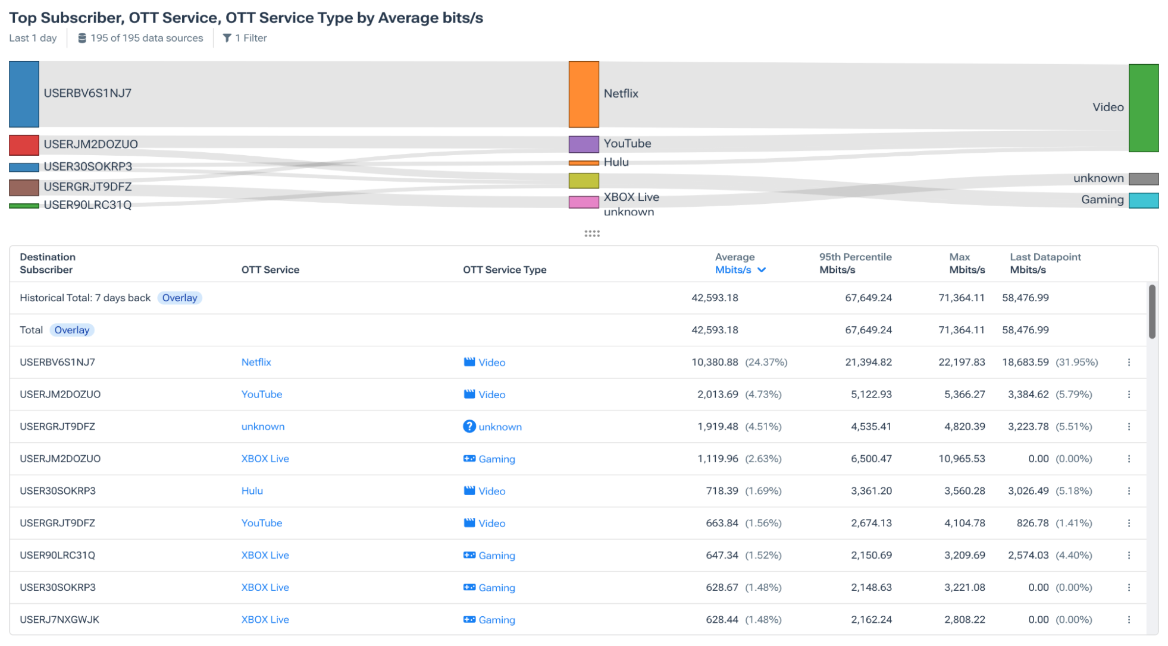Click the Average Mbits/s sort chevron
The width and height of the screenshot is (1168, 646).
point(762,270)
